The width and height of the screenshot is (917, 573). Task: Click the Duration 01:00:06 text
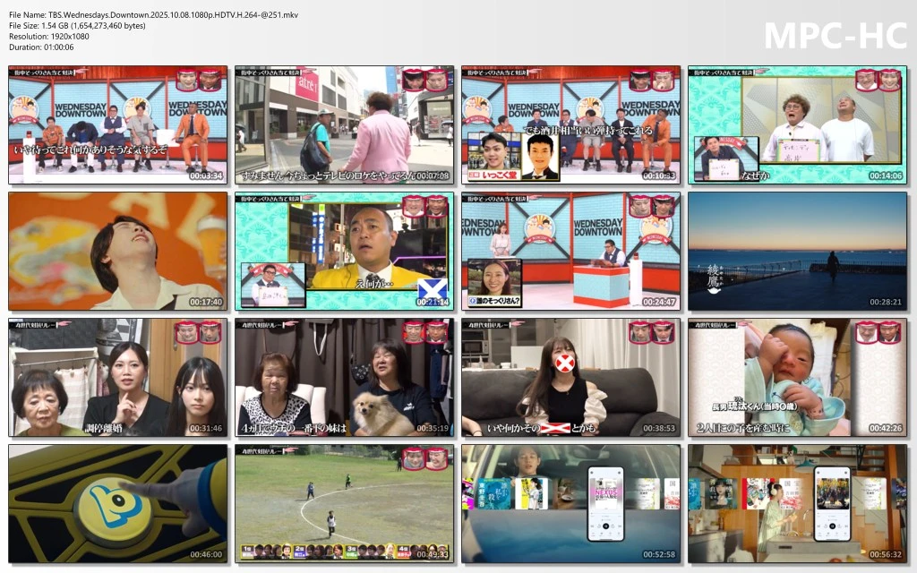(41, 47)
